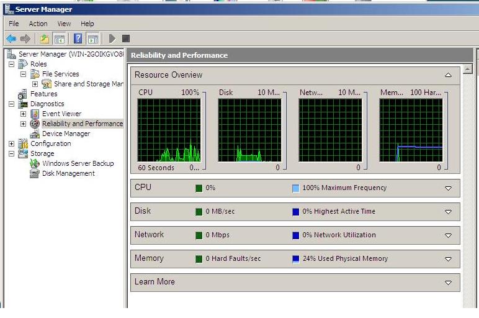Click the Forward arrow toolbar icon
The width and height of the screenshot is (479, 318).
[x=25, y=39]
